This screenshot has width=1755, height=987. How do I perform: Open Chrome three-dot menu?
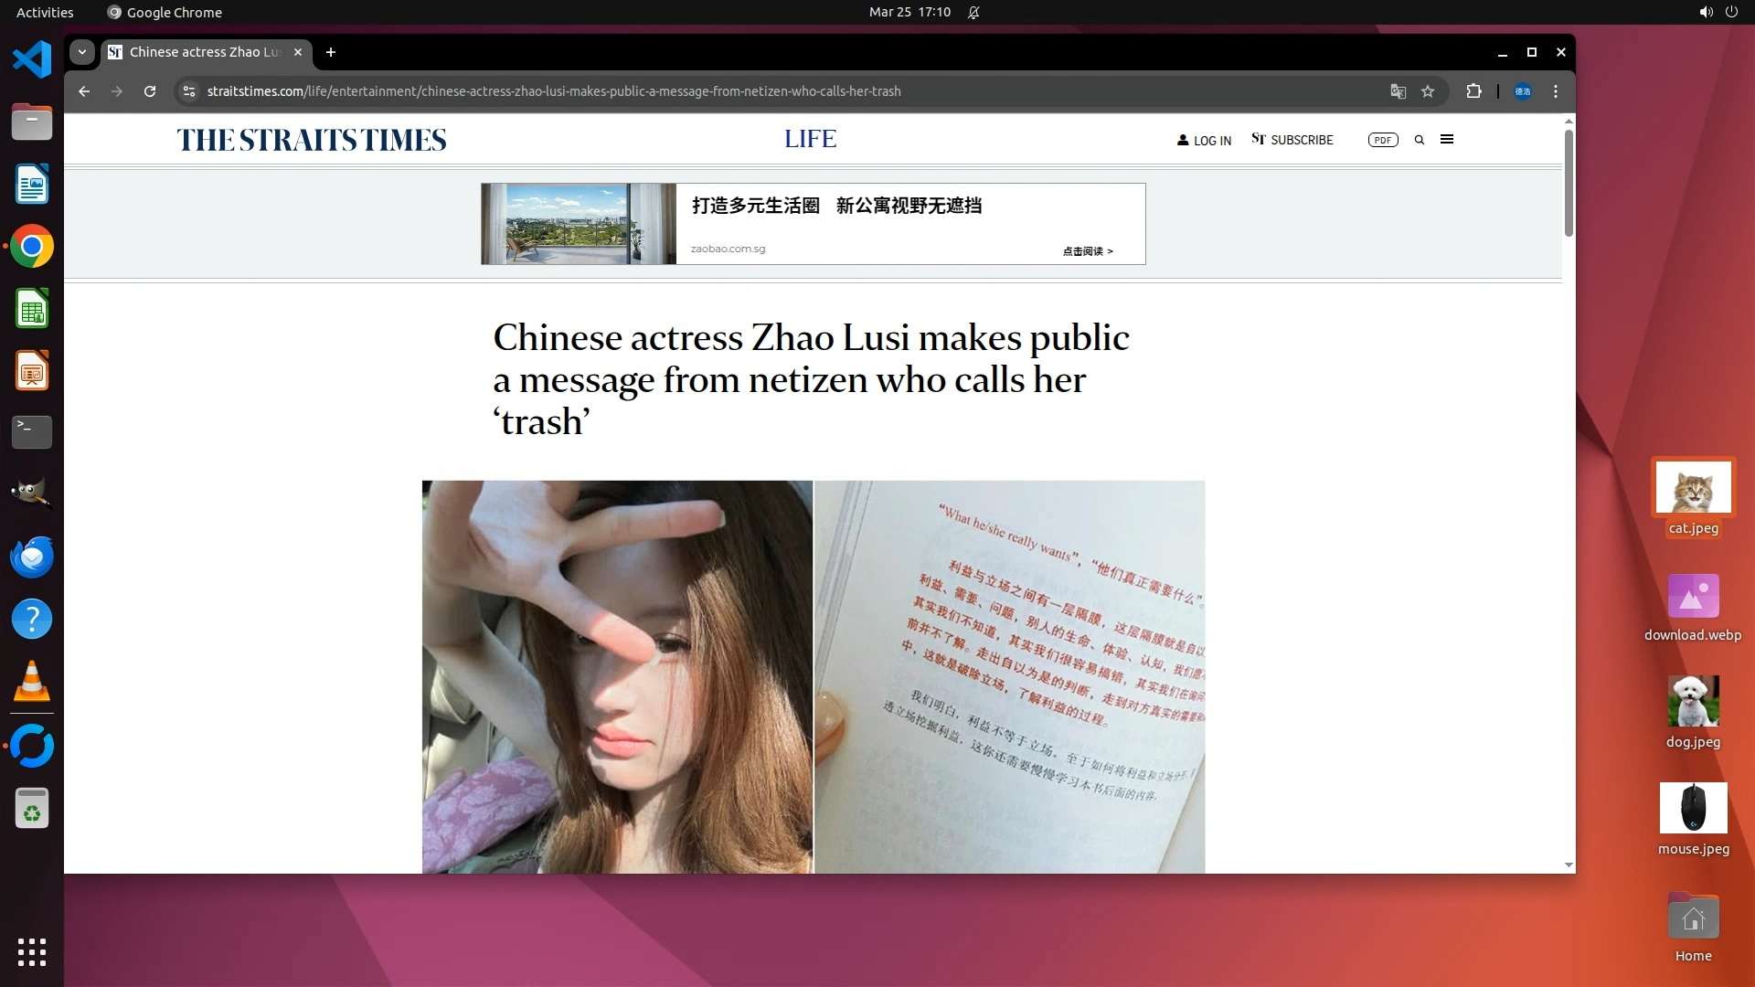(1556, 91)
